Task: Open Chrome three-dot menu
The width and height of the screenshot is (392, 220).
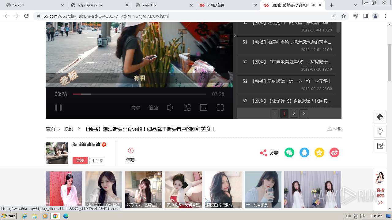Action: tap(385, 16)
